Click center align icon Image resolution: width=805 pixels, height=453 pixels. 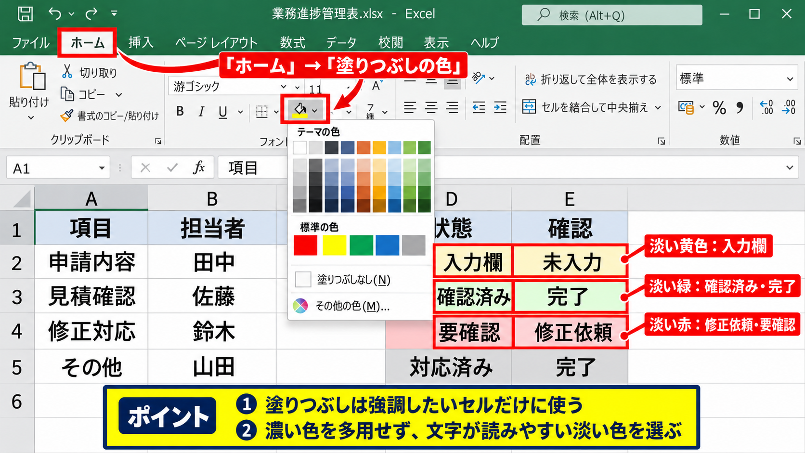pos(431,107)
